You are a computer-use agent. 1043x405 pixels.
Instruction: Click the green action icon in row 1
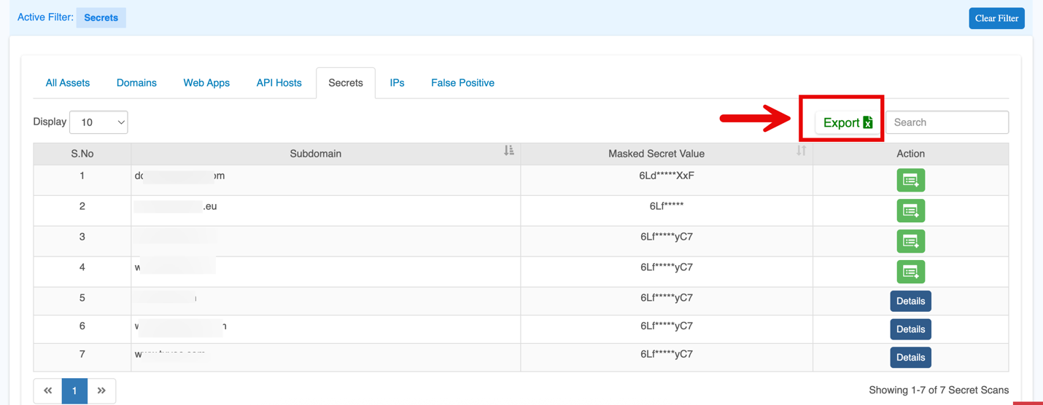point(910,180)
